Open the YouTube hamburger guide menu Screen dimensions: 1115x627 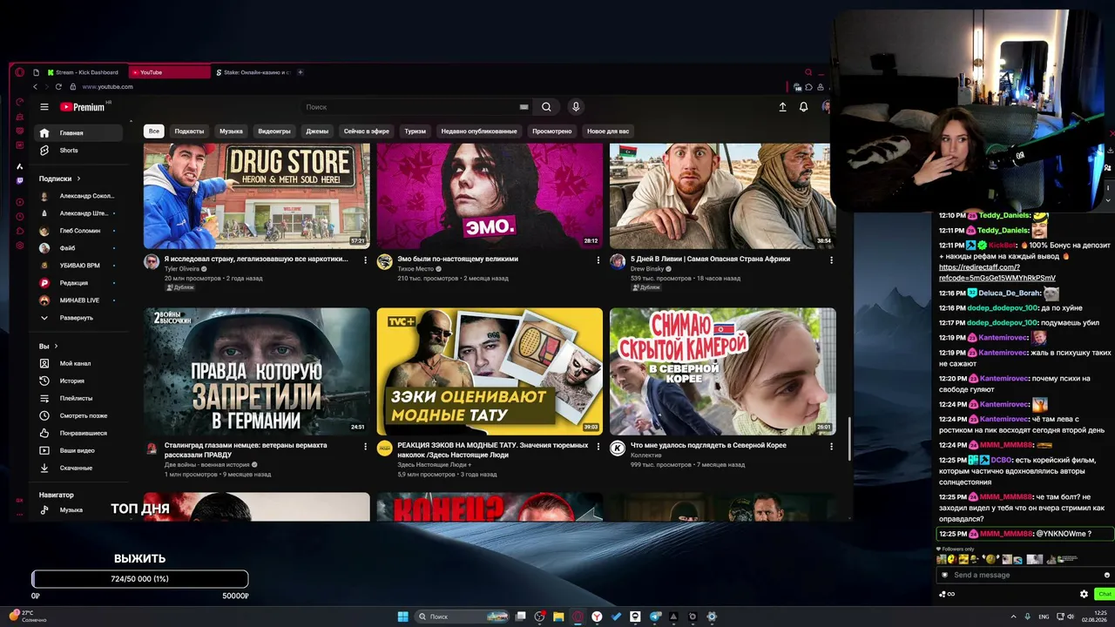(x=44, y=107)
